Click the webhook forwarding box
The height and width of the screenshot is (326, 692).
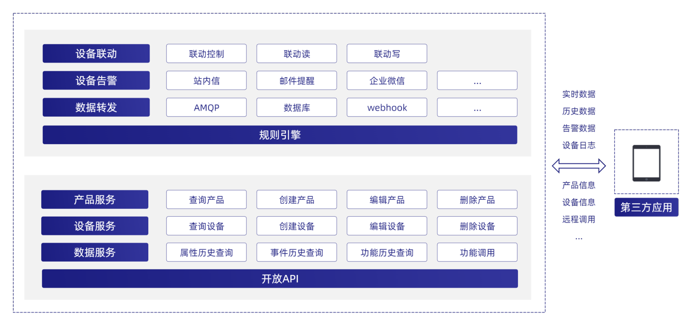point(387,108)
